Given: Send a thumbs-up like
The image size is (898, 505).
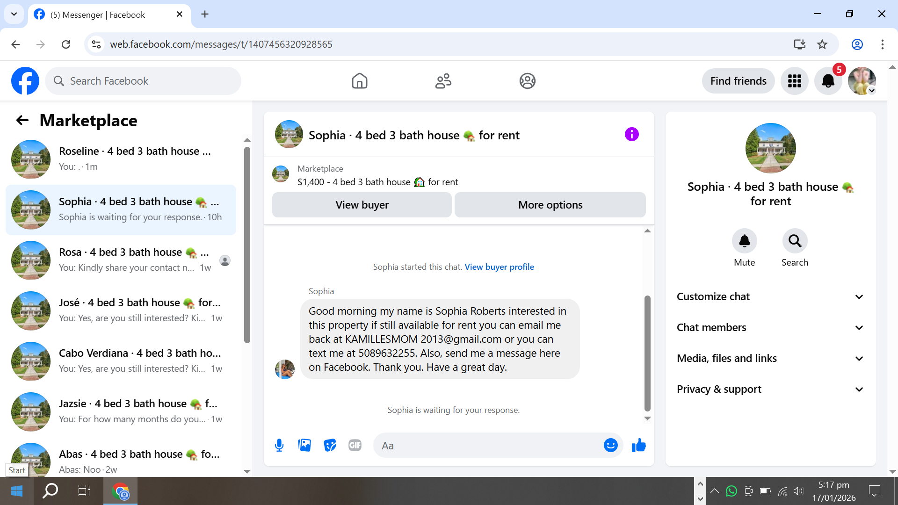Looking at the screenshot, I should tap(638, 445).
